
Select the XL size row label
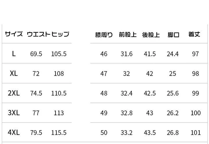click(x=14, y=73)
